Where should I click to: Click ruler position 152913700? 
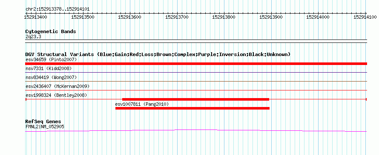pos(177,17)
